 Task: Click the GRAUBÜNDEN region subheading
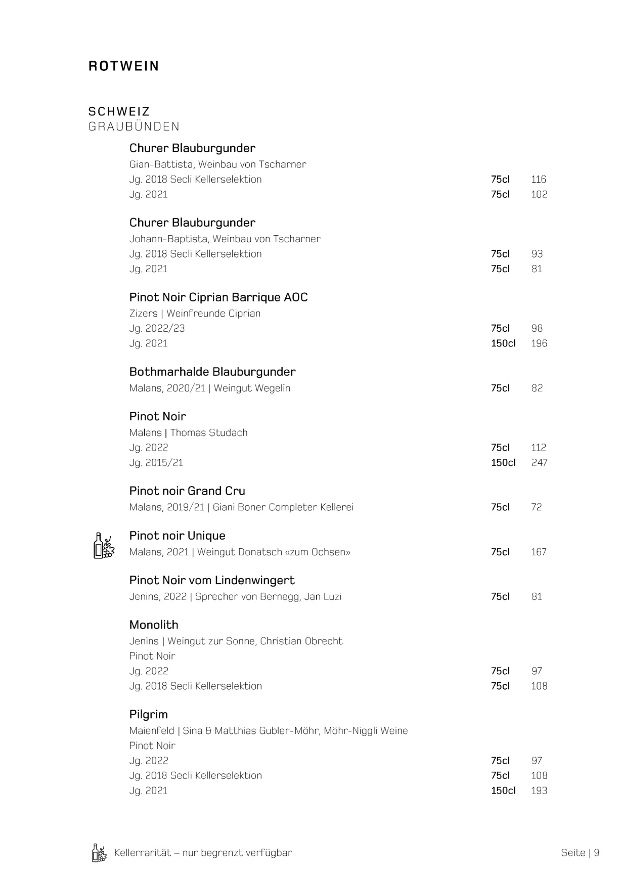tap(134, 126)
